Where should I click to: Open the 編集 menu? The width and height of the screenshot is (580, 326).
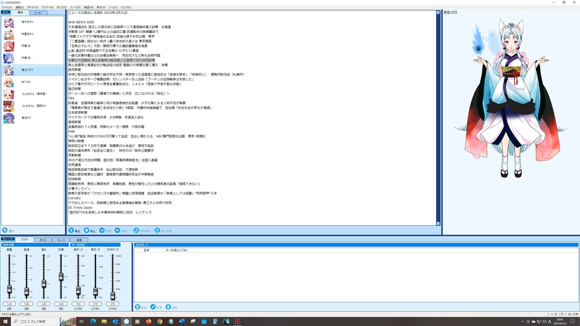tap(19, 7)
